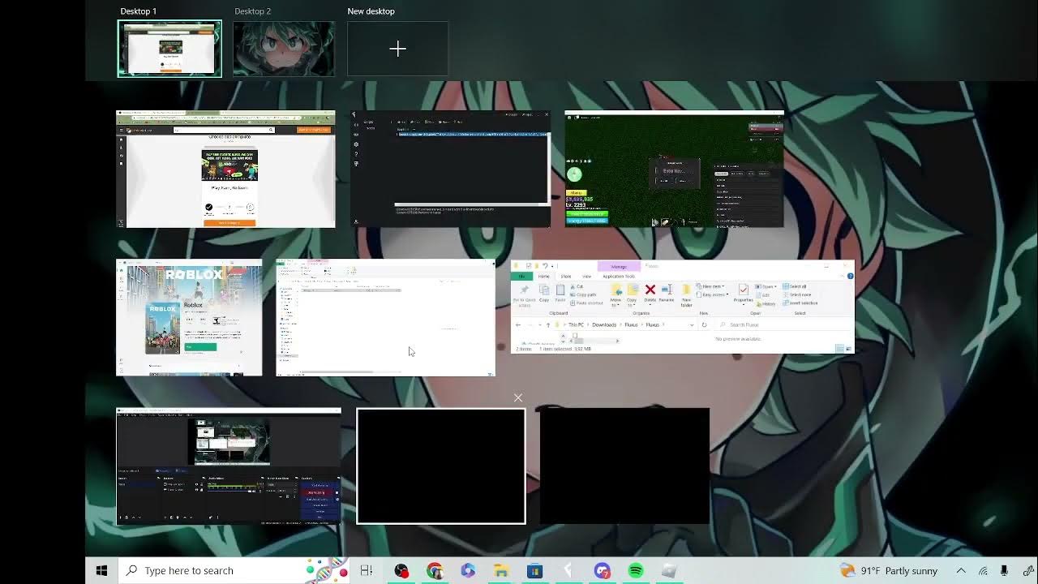This screenshot has height=584, width=1038.
Task: Click the Copy to icon in File Explorer
Action: [x=633, y=294]
